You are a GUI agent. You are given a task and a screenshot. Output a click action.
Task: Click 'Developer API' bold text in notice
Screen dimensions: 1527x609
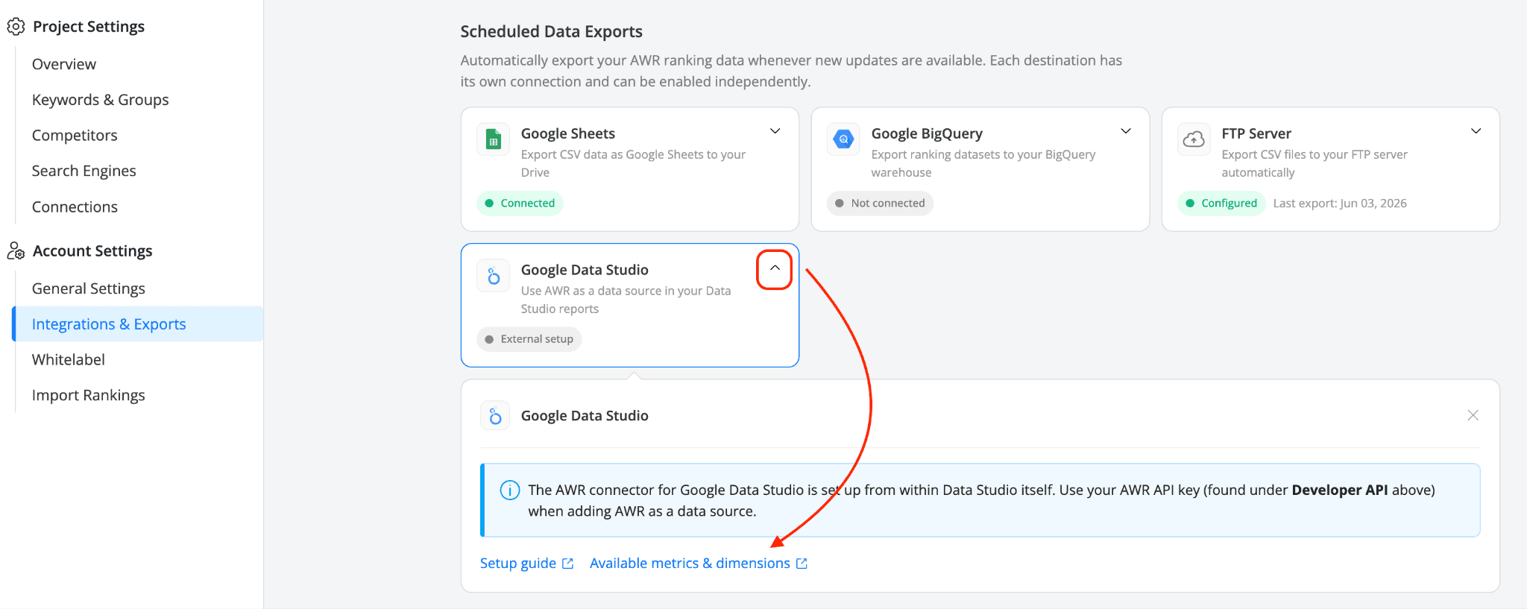tap(1340, 490)
